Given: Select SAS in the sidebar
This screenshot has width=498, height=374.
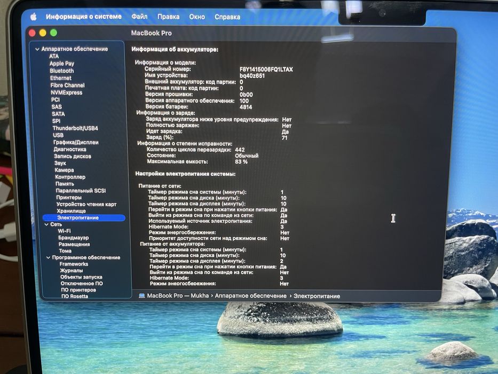Looking at the screenshot, I should click(x=57, y=107).
